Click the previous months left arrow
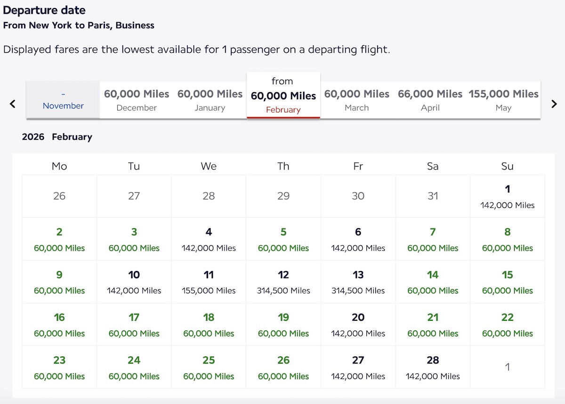Image resolution: width=565 pixels, height=404 pixels. (x=13, y=104)
